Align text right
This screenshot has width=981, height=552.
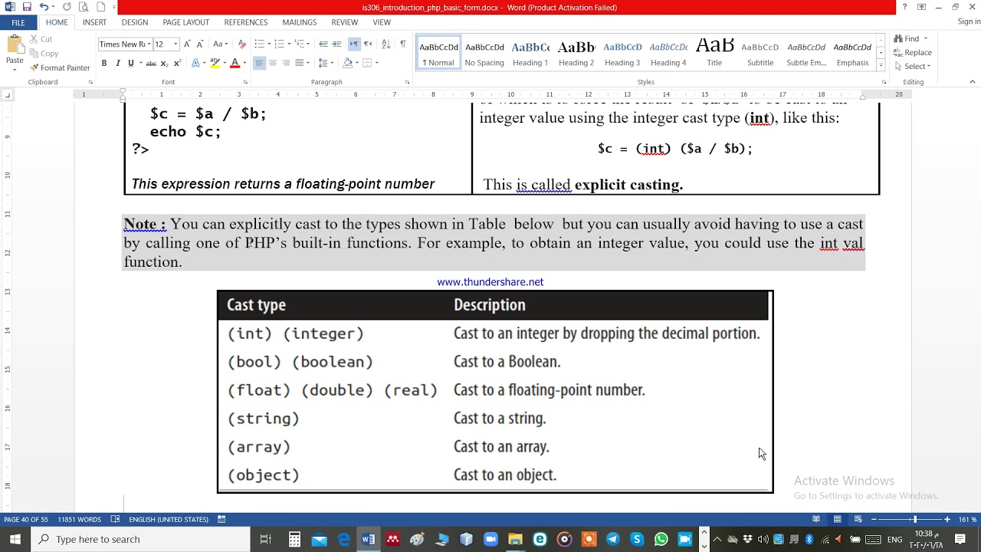(x=286, y=63)
